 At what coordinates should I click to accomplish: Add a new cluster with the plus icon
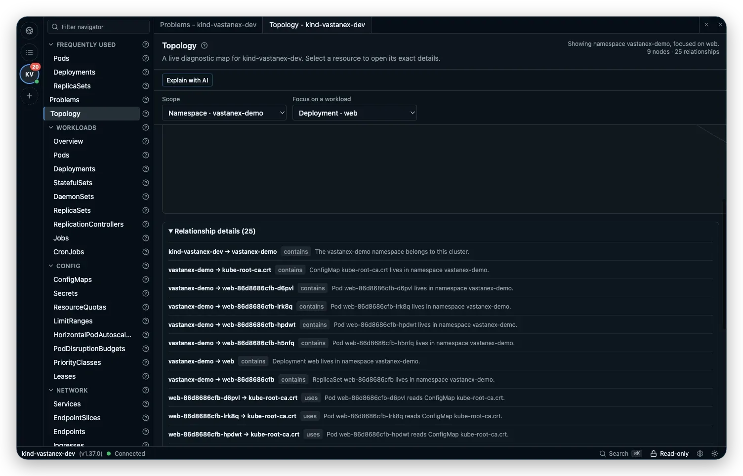coord(29,96)
